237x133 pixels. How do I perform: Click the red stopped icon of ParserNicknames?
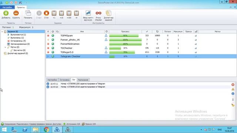pyautogui.click(x=48, y=44)
